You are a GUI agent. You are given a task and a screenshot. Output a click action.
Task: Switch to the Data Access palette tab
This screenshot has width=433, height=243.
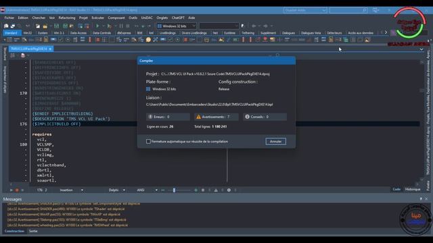click(78, 33)
